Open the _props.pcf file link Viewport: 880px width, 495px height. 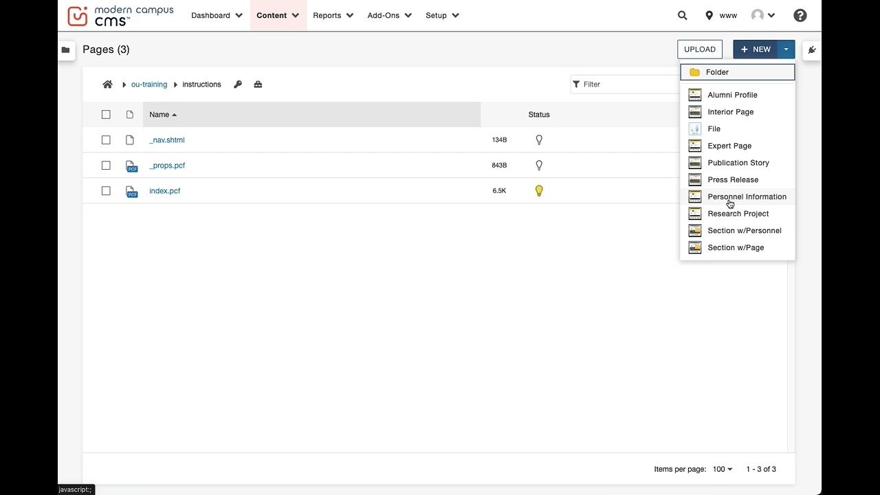167,165
